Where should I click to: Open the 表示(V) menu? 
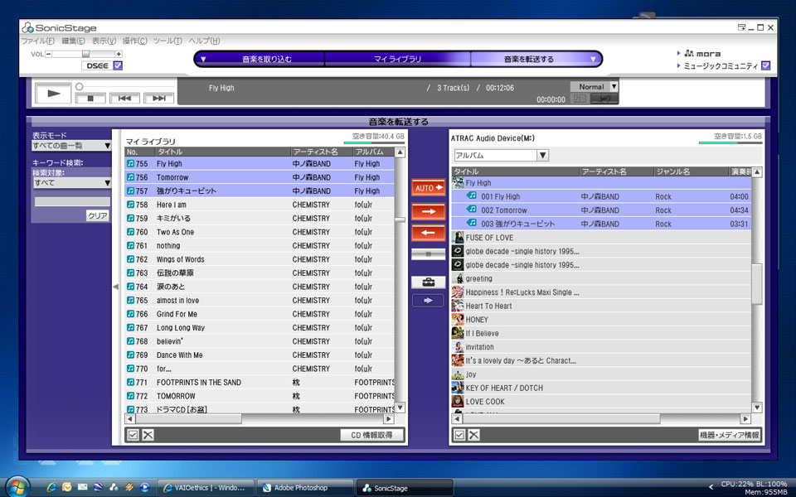[x=104, y=41]
